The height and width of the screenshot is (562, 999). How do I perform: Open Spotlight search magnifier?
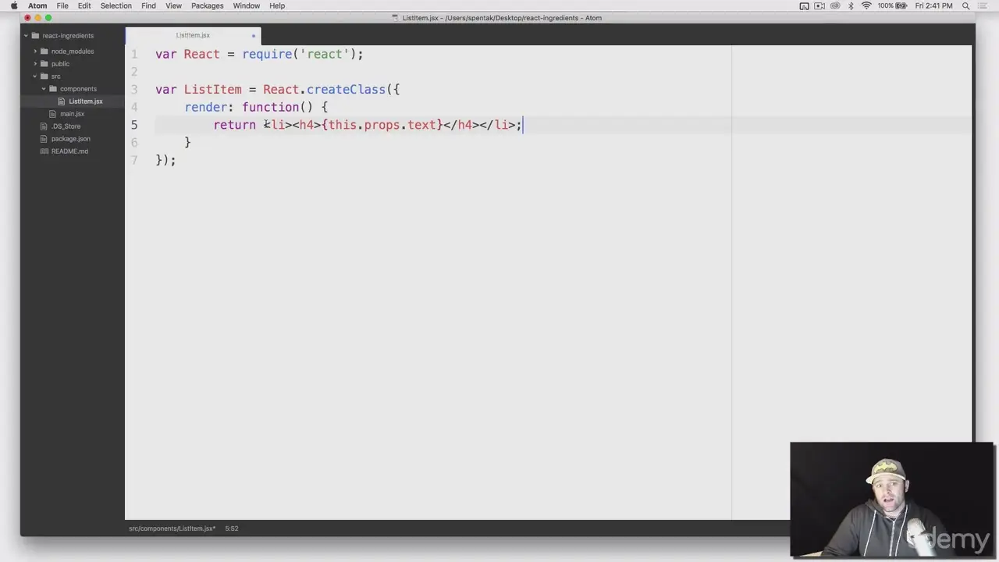click(966, 5)
